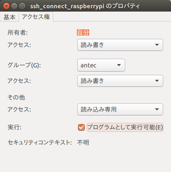
Task: Open the その他 アクセス dropdown 読み込み専用
Action: (x=120, y=109)
